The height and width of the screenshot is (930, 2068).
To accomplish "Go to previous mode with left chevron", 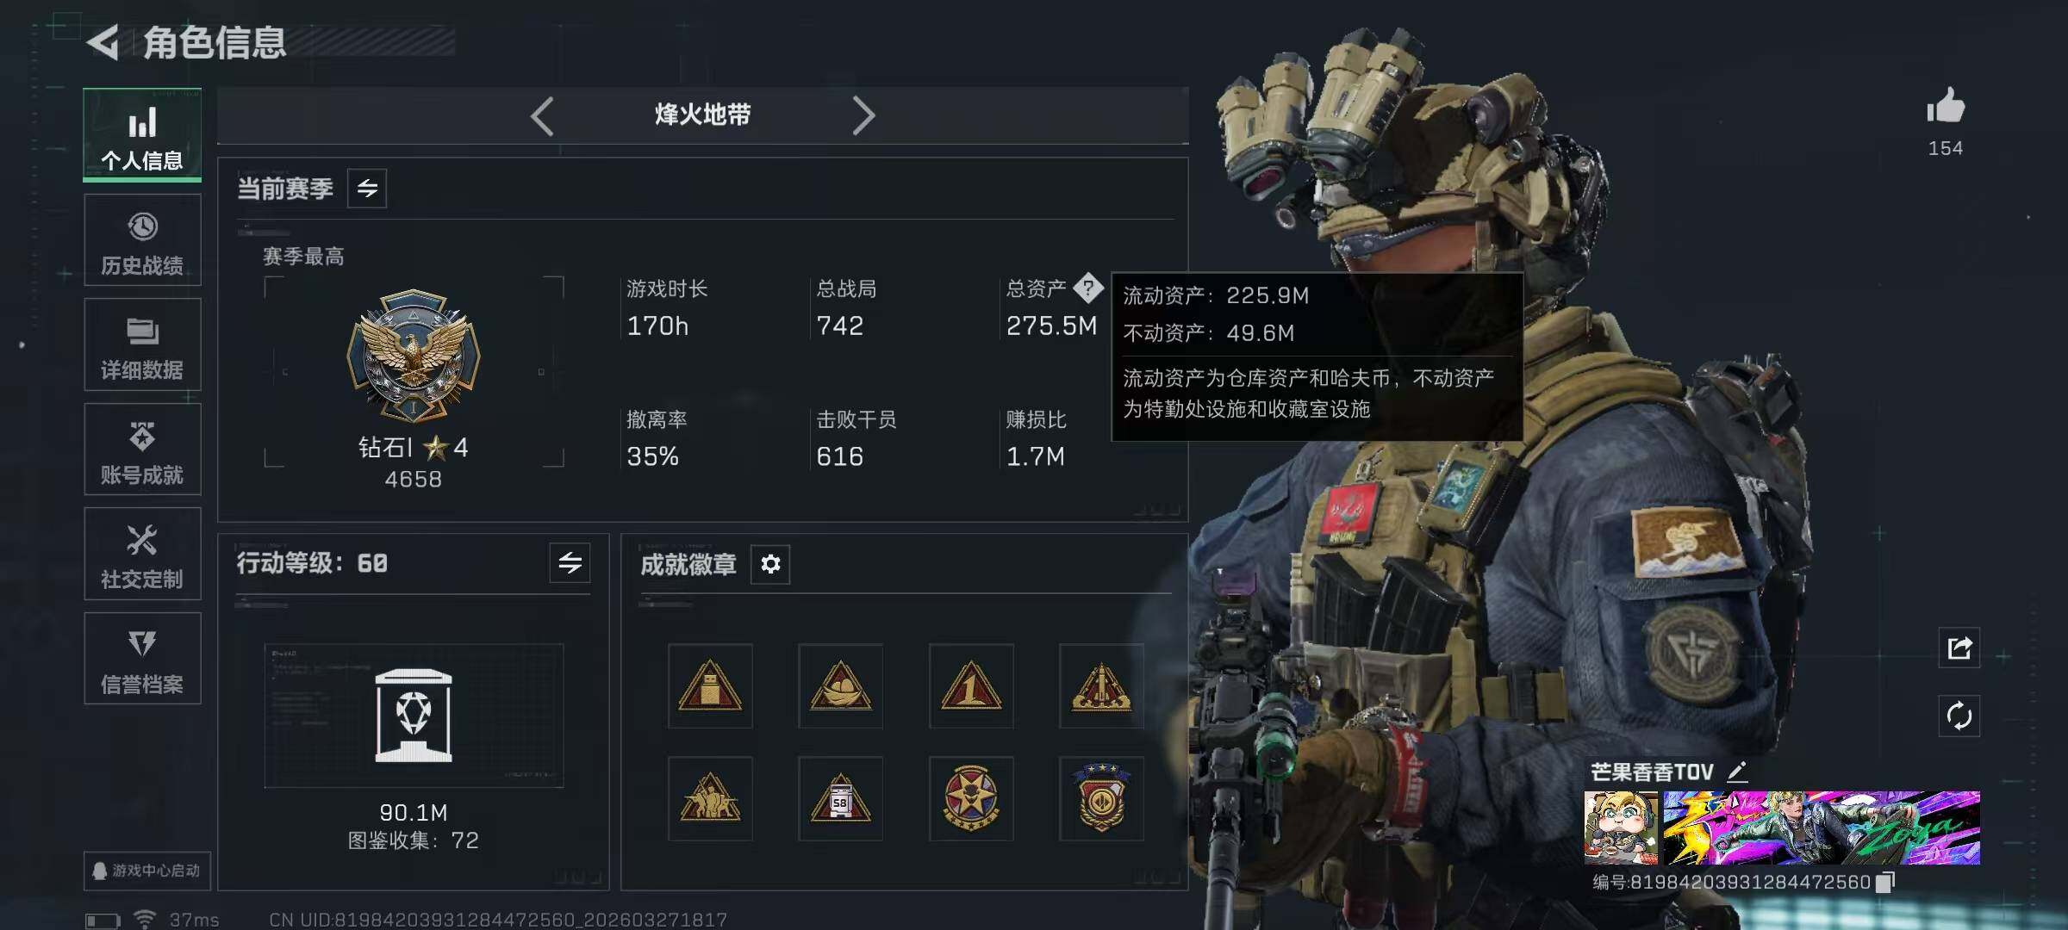I will click(x=542, y=116).
